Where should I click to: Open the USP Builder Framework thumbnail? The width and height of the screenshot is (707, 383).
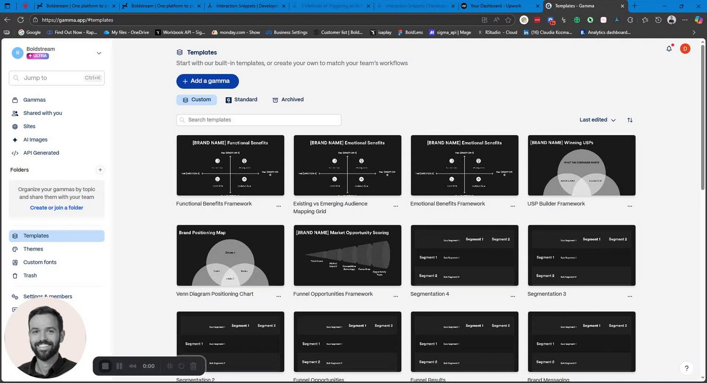pos(581,165)
